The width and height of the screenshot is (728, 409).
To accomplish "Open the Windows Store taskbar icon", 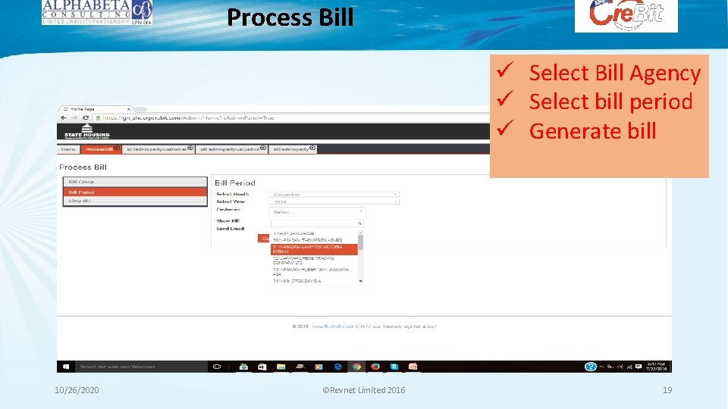I will pyautogui.click(x=262, y=367).
